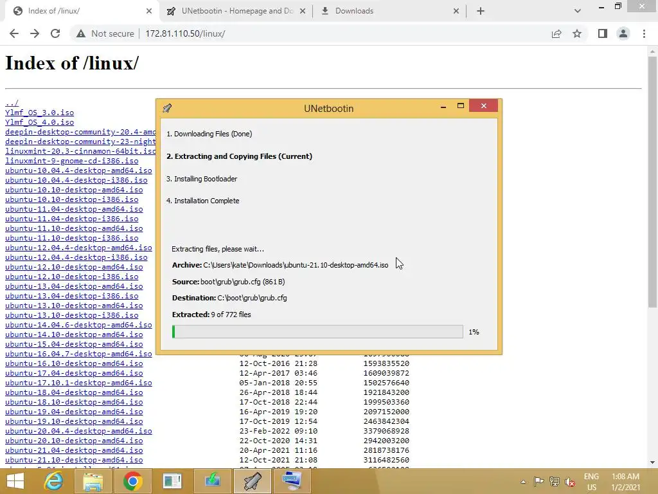658x494 pixels.
Task: Download ubuntu-20.04.4-desktop-amd64.iso
Action: 78,432
